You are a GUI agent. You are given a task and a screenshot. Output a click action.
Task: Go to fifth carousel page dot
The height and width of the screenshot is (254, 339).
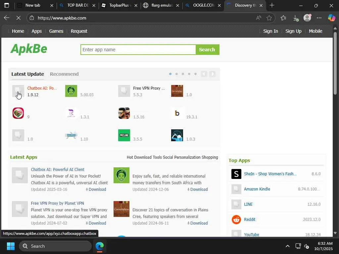pyautogui.click(x=195, y=74)
